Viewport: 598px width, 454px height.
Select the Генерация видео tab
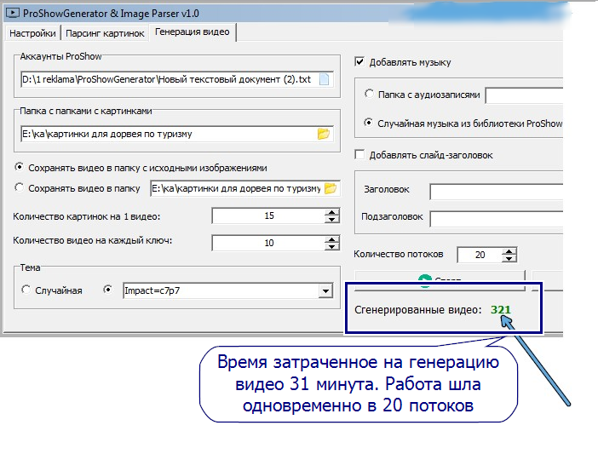tap(193, 32)
